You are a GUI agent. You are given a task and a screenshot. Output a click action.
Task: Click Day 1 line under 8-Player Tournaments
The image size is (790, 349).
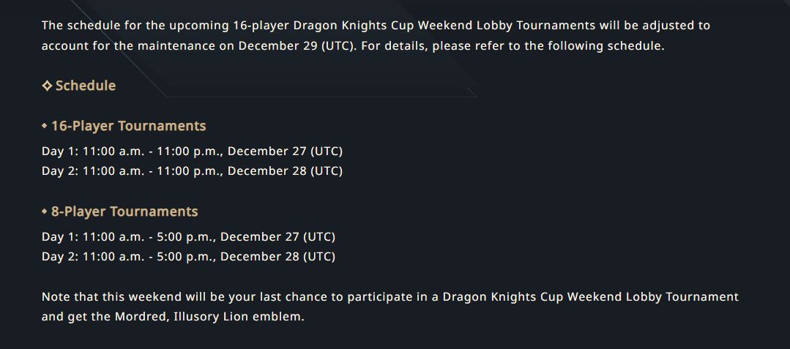(188, 236)
